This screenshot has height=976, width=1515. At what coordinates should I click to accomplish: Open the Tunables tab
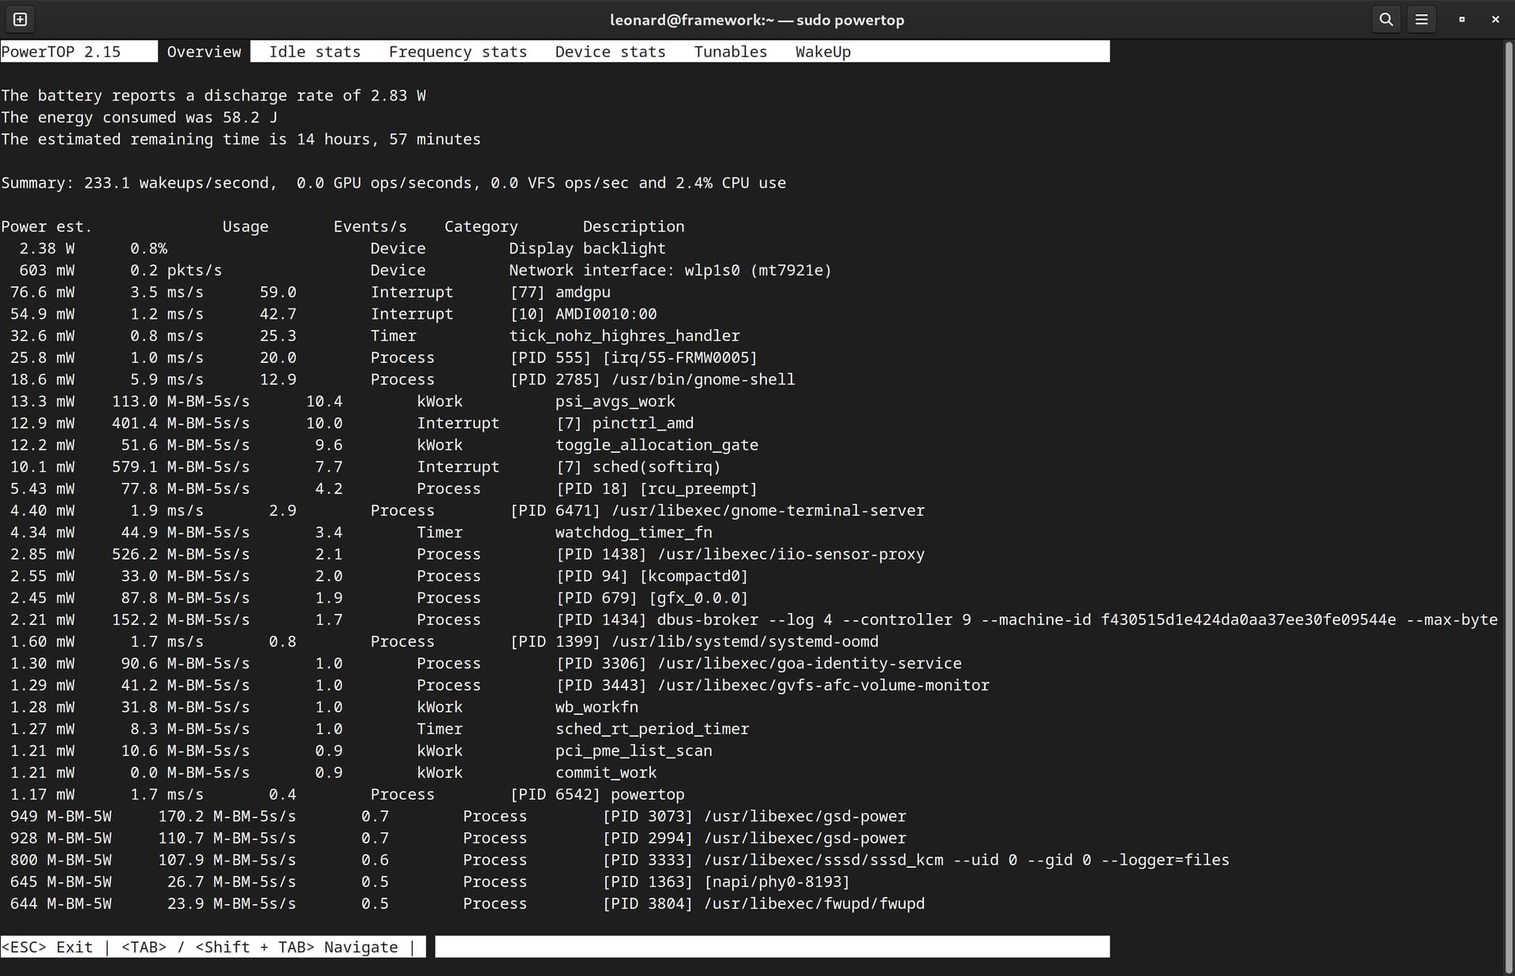730,51
